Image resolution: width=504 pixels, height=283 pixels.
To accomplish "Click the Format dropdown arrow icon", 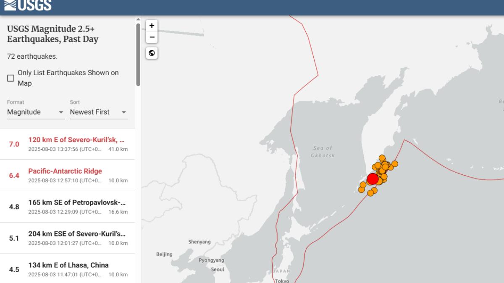I will coord(61,112).
